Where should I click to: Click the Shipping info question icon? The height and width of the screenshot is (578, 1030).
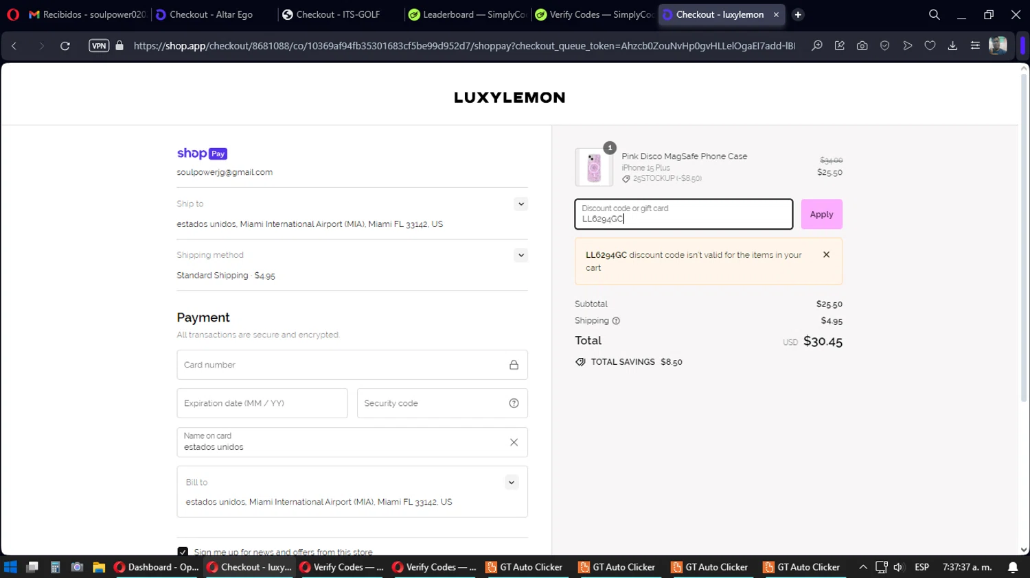[x=616, y=321]
